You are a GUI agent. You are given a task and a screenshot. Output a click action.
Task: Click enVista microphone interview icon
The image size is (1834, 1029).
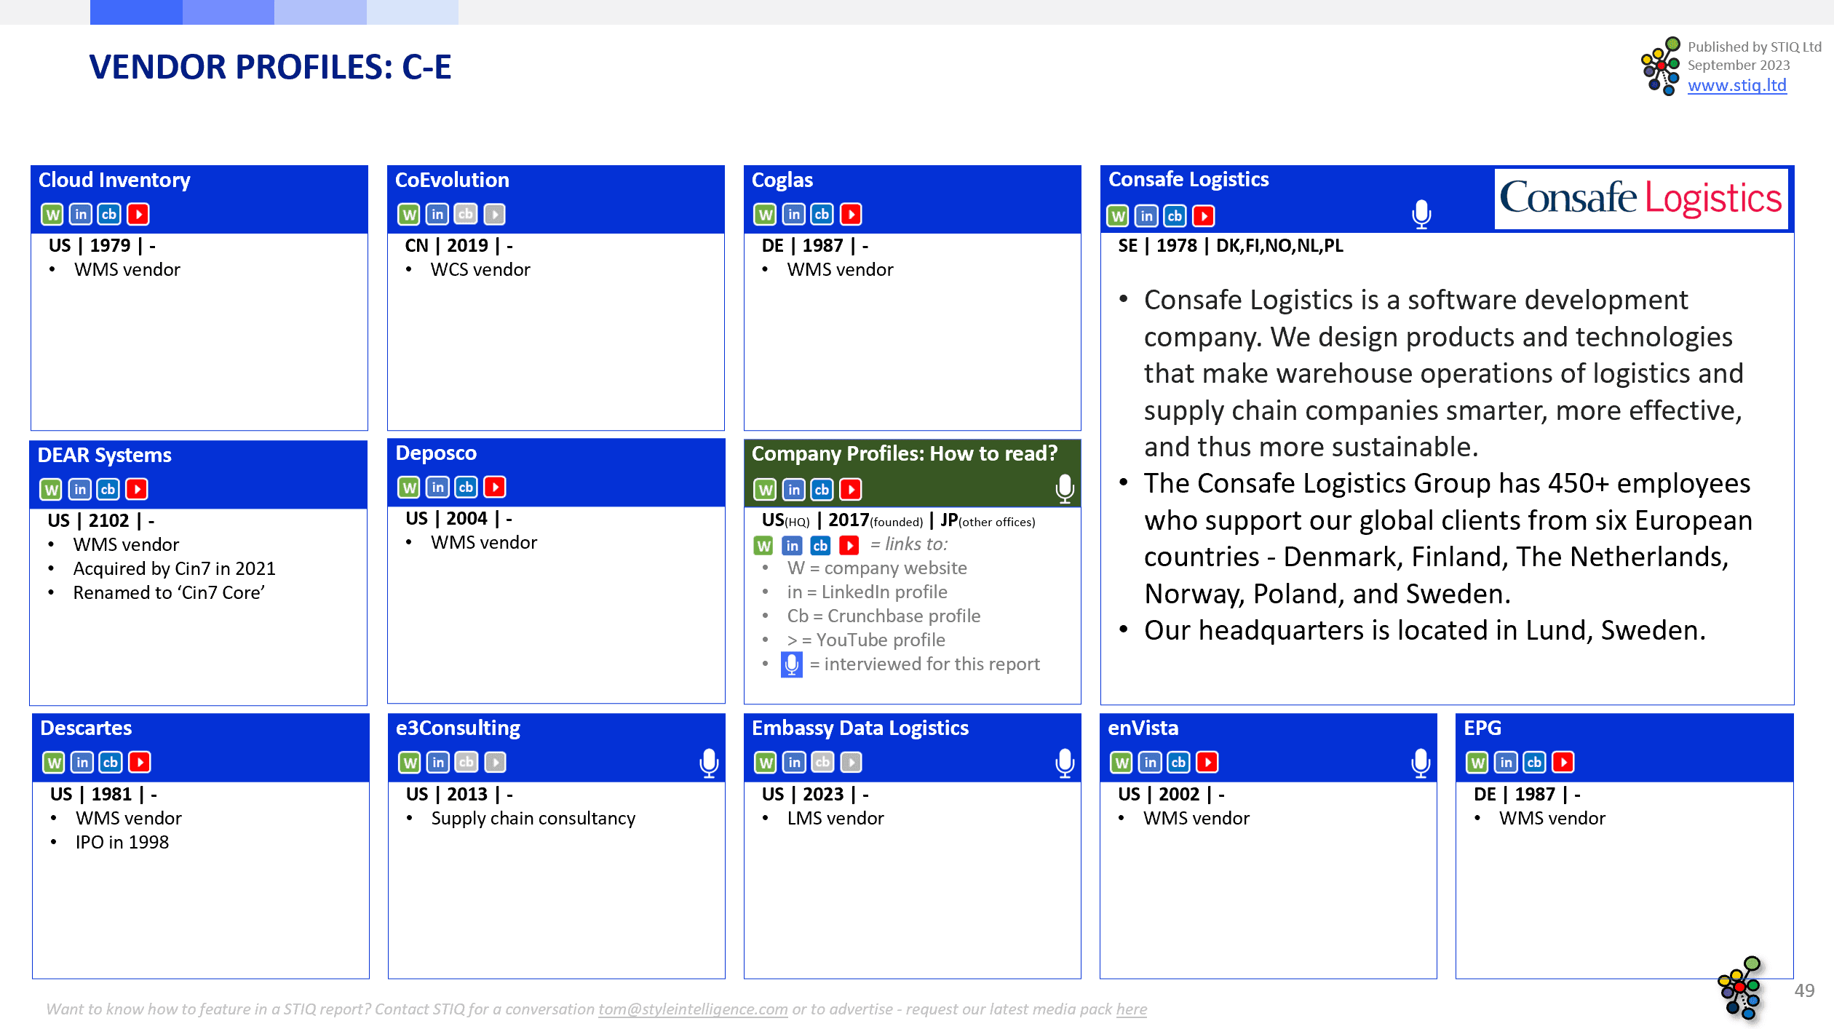[x=1421, y=763]
